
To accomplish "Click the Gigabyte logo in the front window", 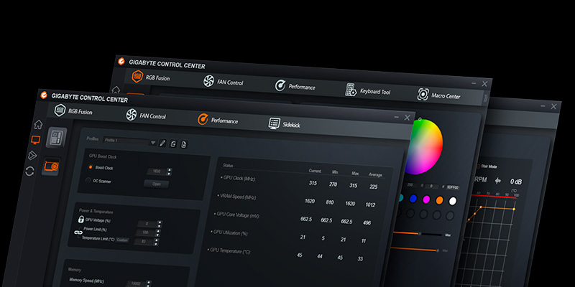I will pos(44,95).
